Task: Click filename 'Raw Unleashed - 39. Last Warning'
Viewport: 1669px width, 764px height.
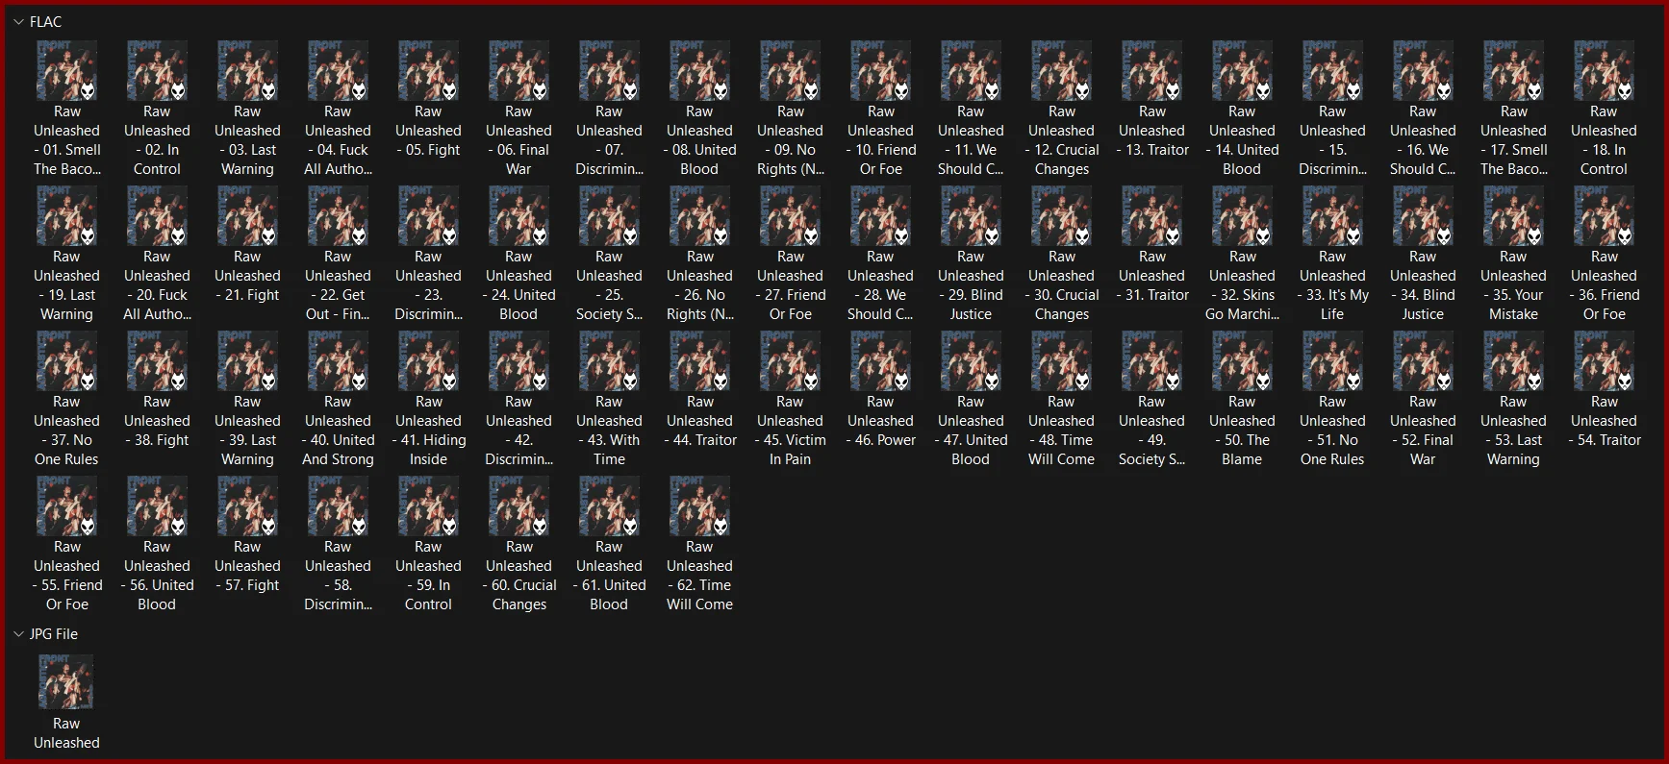Action: 247,431
